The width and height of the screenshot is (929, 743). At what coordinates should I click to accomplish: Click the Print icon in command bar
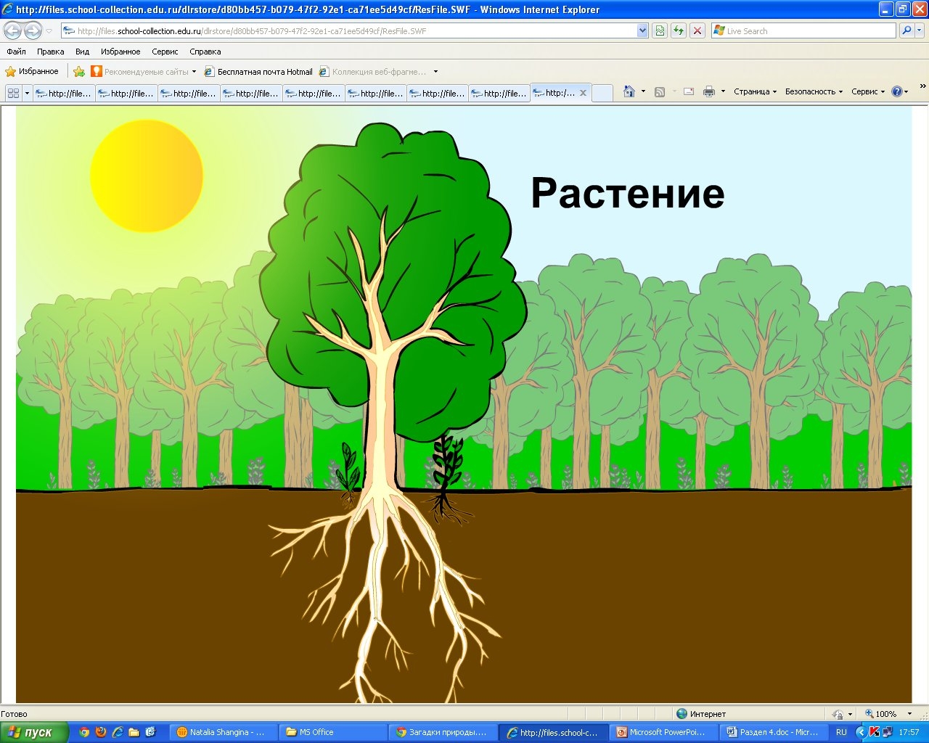(709, 91)
